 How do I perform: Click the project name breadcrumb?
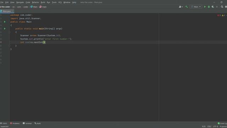5,7
